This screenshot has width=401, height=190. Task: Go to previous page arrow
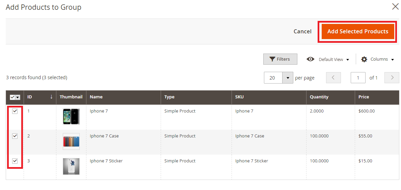click(x=333, y=77)
